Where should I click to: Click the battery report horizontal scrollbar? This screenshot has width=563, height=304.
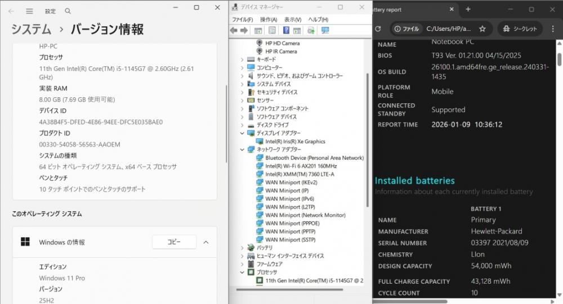coord(410,302)
